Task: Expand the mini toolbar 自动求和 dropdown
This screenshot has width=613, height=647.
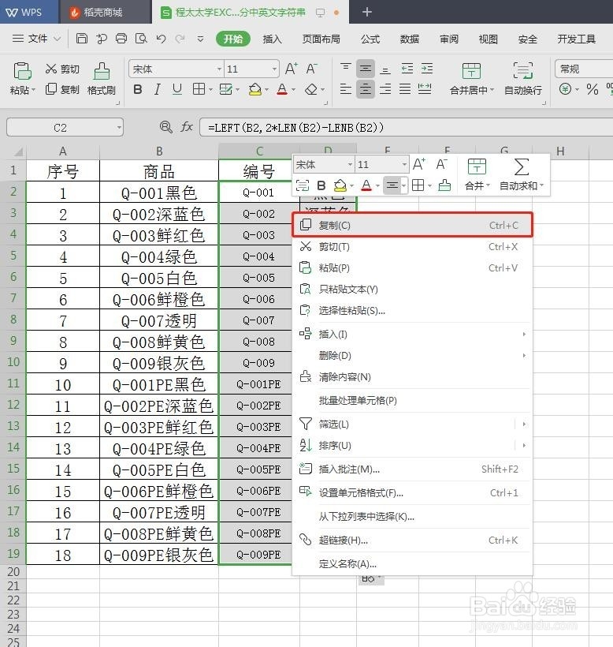Action: coord(542,185)
